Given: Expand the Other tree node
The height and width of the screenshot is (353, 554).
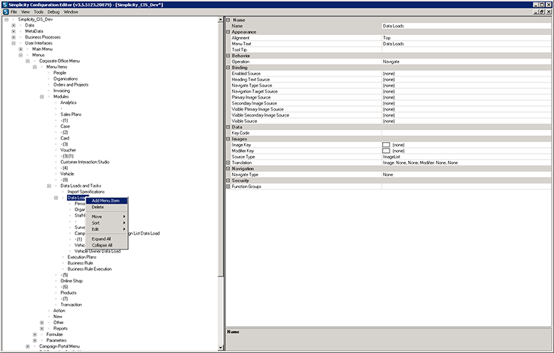Looking at the screenshot, I should tap(42, 323).
